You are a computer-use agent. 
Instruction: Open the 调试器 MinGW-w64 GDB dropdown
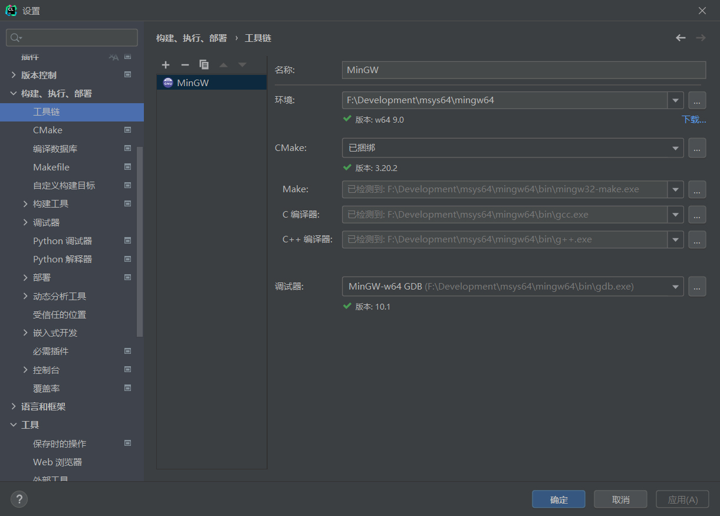click(x=676, y=287)
